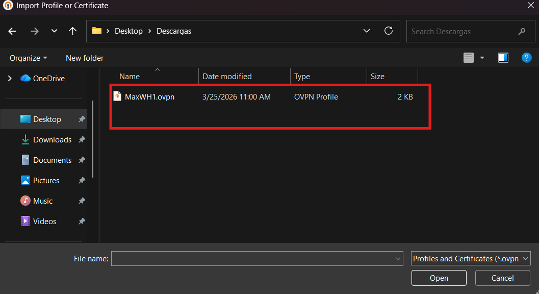
Task: Refresh the Descargas folder view
Action: click(389, 31)
